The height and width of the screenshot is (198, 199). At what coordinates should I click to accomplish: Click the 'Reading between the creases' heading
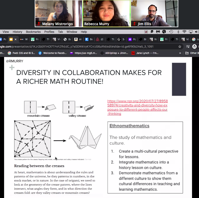point(39,166)
